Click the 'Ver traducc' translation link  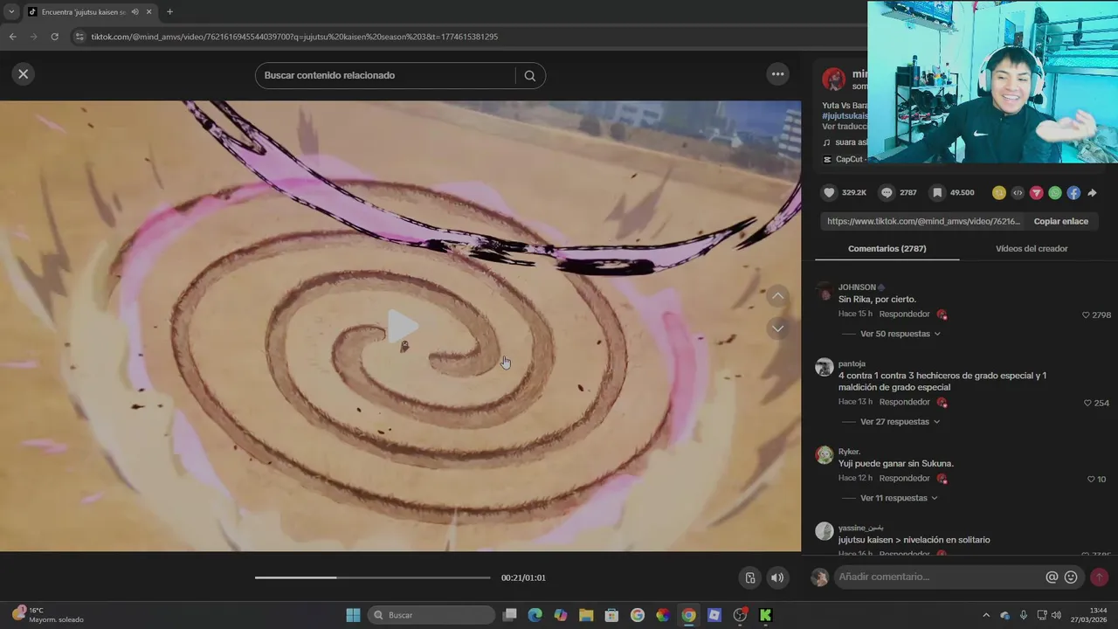pyautogui.click(x=845, y=126)
